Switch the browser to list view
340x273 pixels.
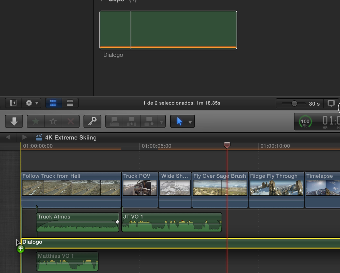[x=70, y=103]
